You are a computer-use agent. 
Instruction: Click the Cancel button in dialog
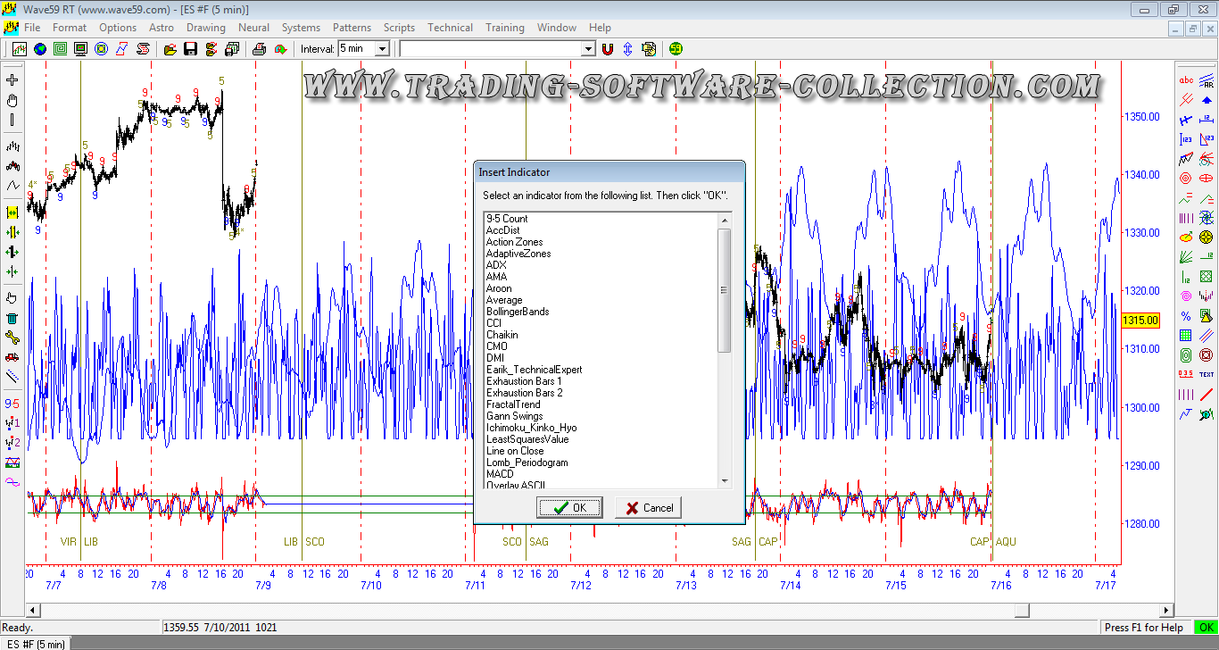[648, 508]
